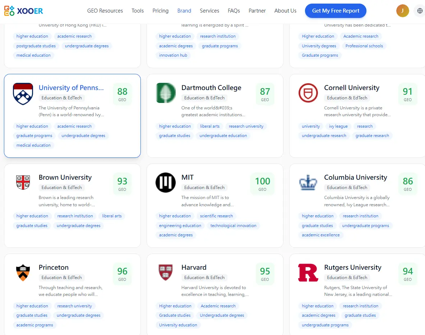Click Penn's 'graduate programs' tag

click(x=34, y=136)
